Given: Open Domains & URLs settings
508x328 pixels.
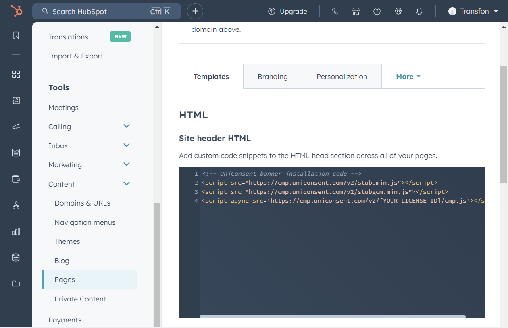Looking at the screenshot, I should pos(82,203).
